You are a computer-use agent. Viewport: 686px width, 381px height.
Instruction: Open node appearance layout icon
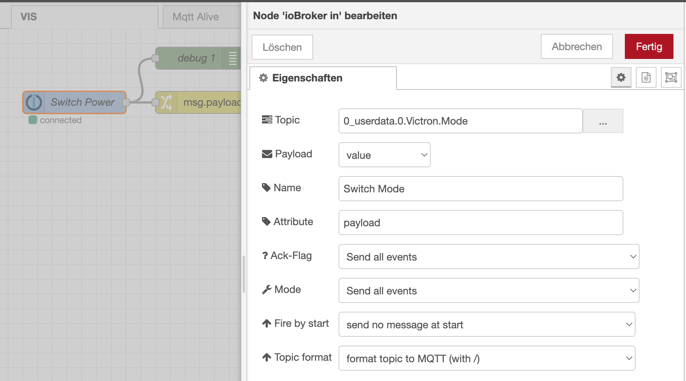tap(671, 77)
